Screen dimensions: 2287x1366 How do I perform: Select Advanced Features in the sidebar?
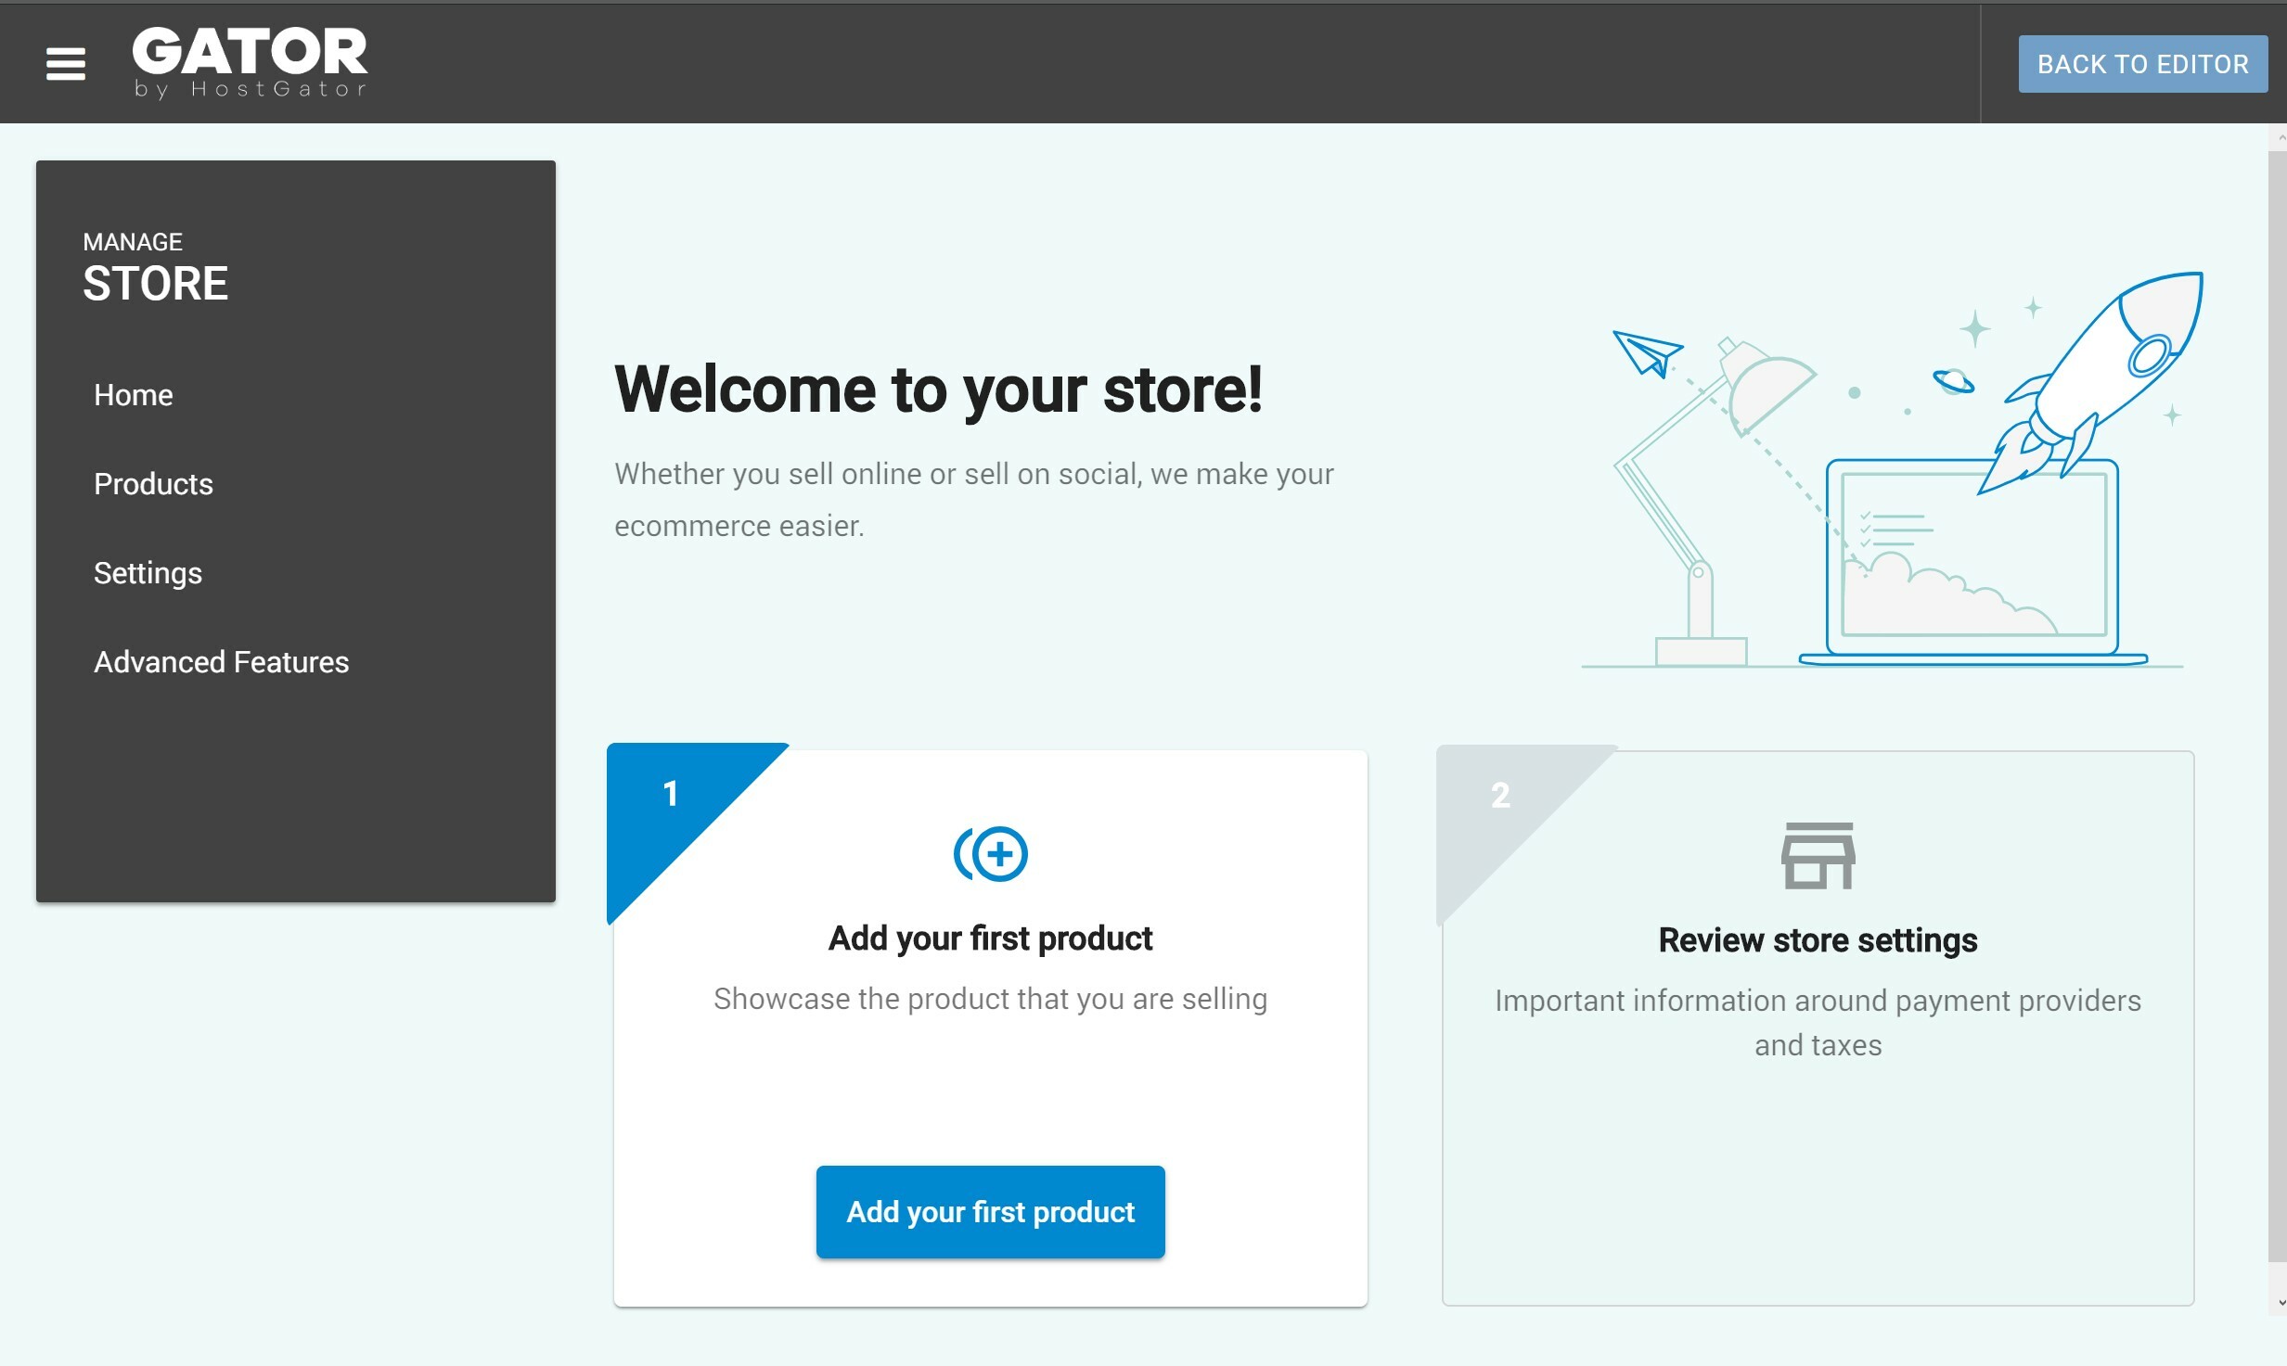[221, 662]
